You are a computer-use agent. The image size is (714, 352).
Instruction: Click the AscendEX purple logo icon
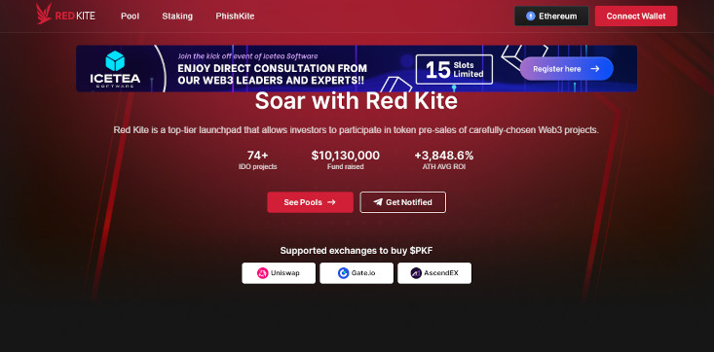416,273
